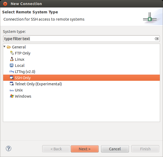Click the FTP Only system type icon
Image resolution: width=163 pixels, height=157 pixels.
click(x=12, y=53)
